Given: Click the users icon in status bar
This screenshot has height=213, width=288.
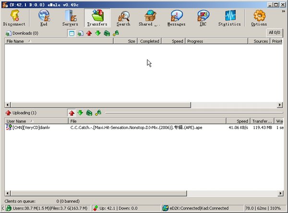Looking at the screenshot, I should pyautogui.click(x=9, y=208).
